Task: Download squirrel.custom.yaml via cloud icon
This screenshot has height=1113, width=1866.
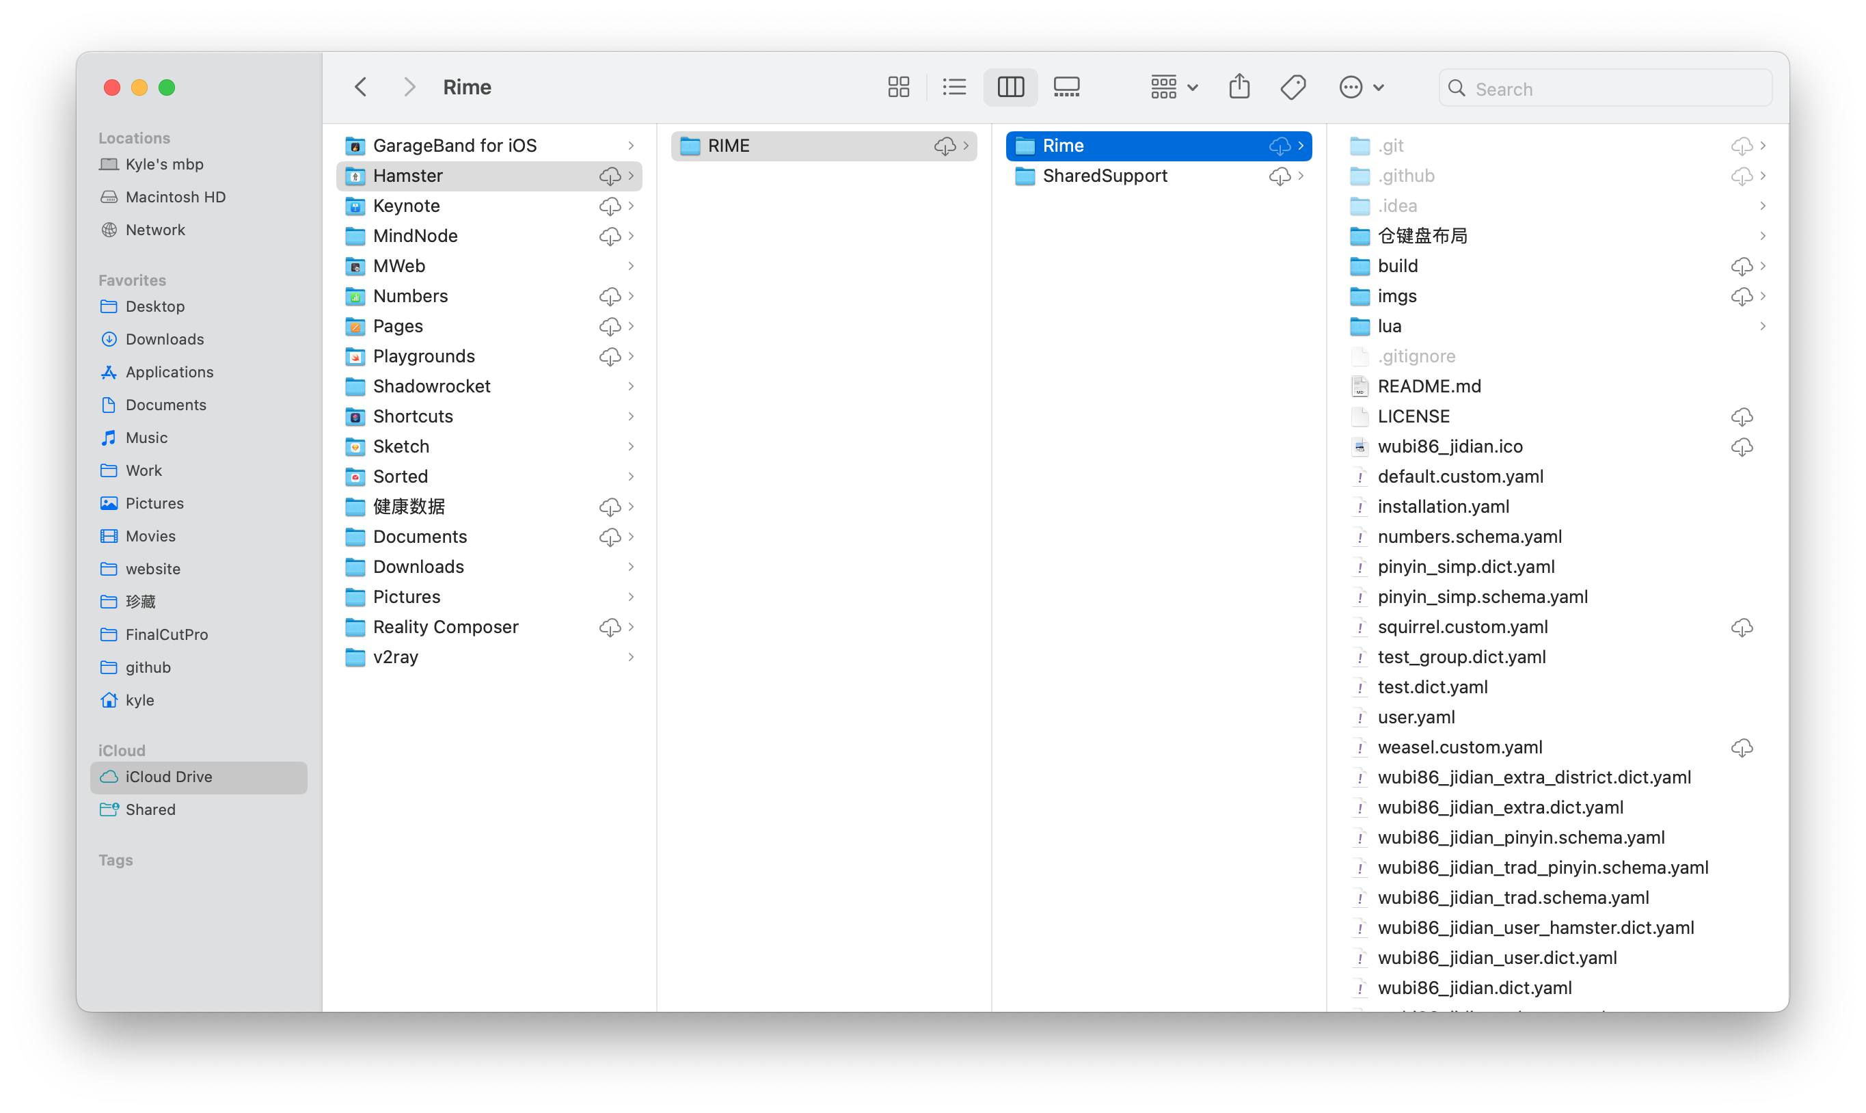Action: point(1742,627)
